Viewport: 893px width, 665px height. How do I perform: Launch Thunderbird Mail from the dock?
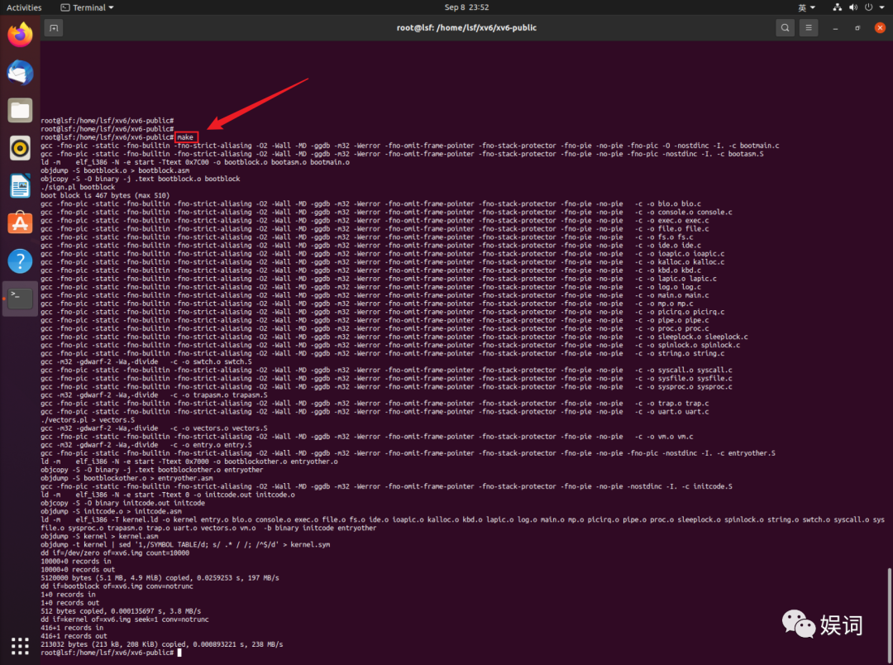coord(20,72)
